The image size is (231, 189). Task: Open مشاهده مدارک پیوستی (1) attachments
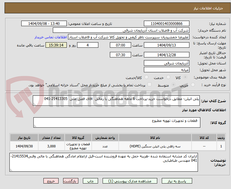click(130, 181)
